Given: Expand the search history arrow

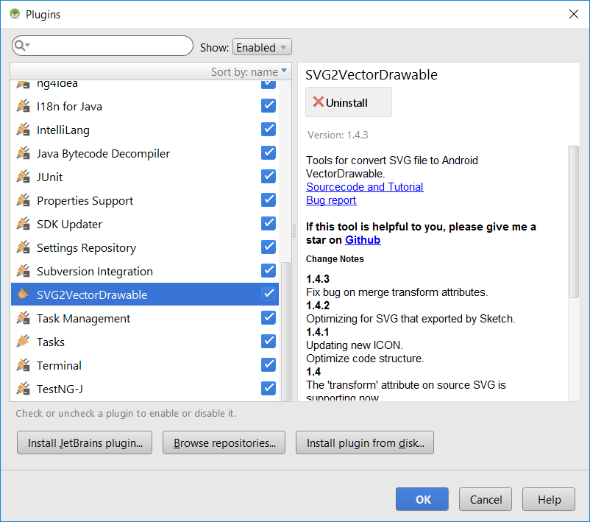Looking at the screenshot, I should pos(28,46).
